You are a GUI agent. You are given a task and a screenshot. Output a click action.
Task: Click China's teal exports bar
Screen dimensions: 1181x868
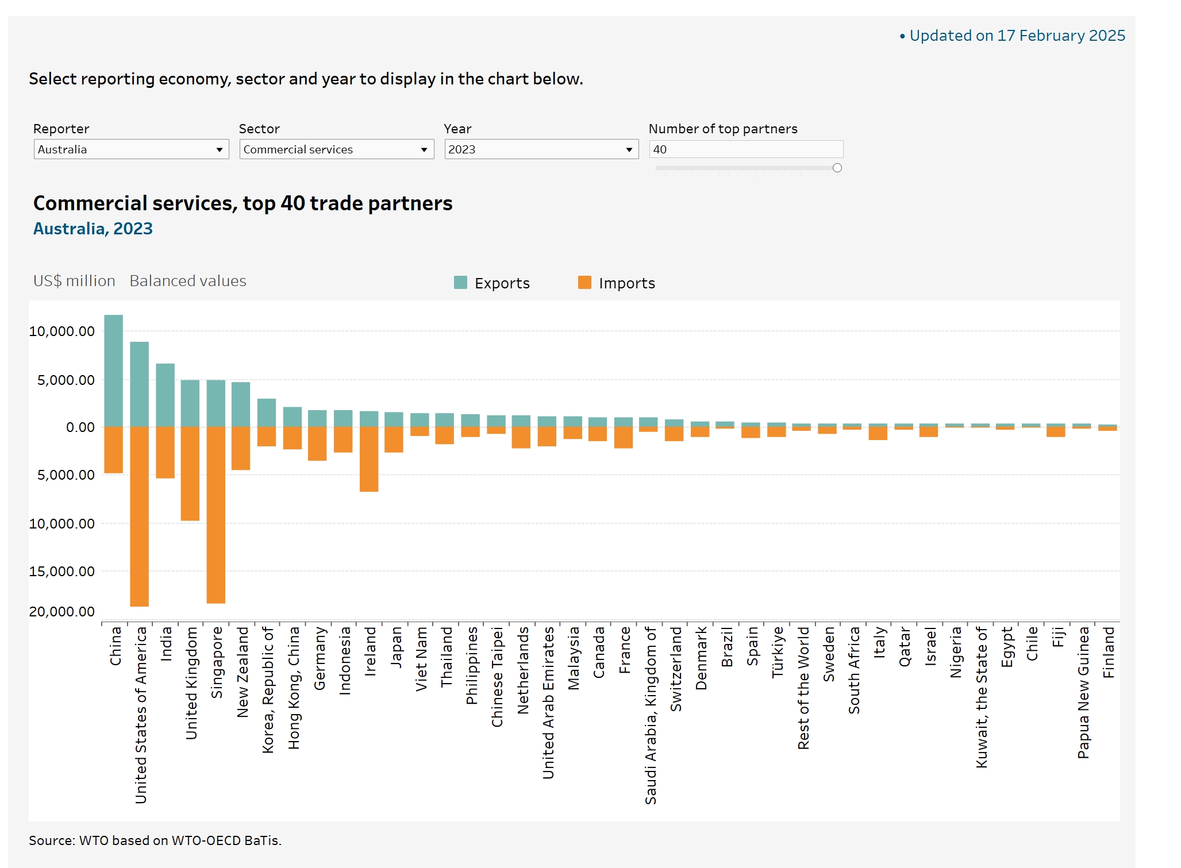(113, 371)
